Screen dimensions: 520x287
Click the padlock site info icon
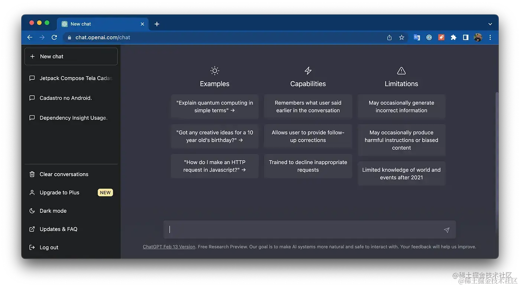coord(69,37)
